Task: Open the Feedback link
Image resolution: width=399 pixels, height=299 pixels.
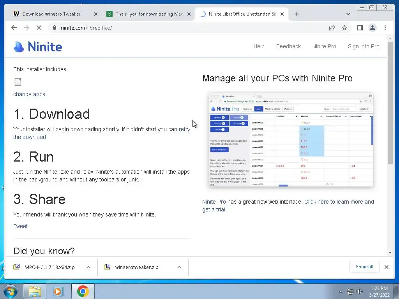Action: click(288, 47)
